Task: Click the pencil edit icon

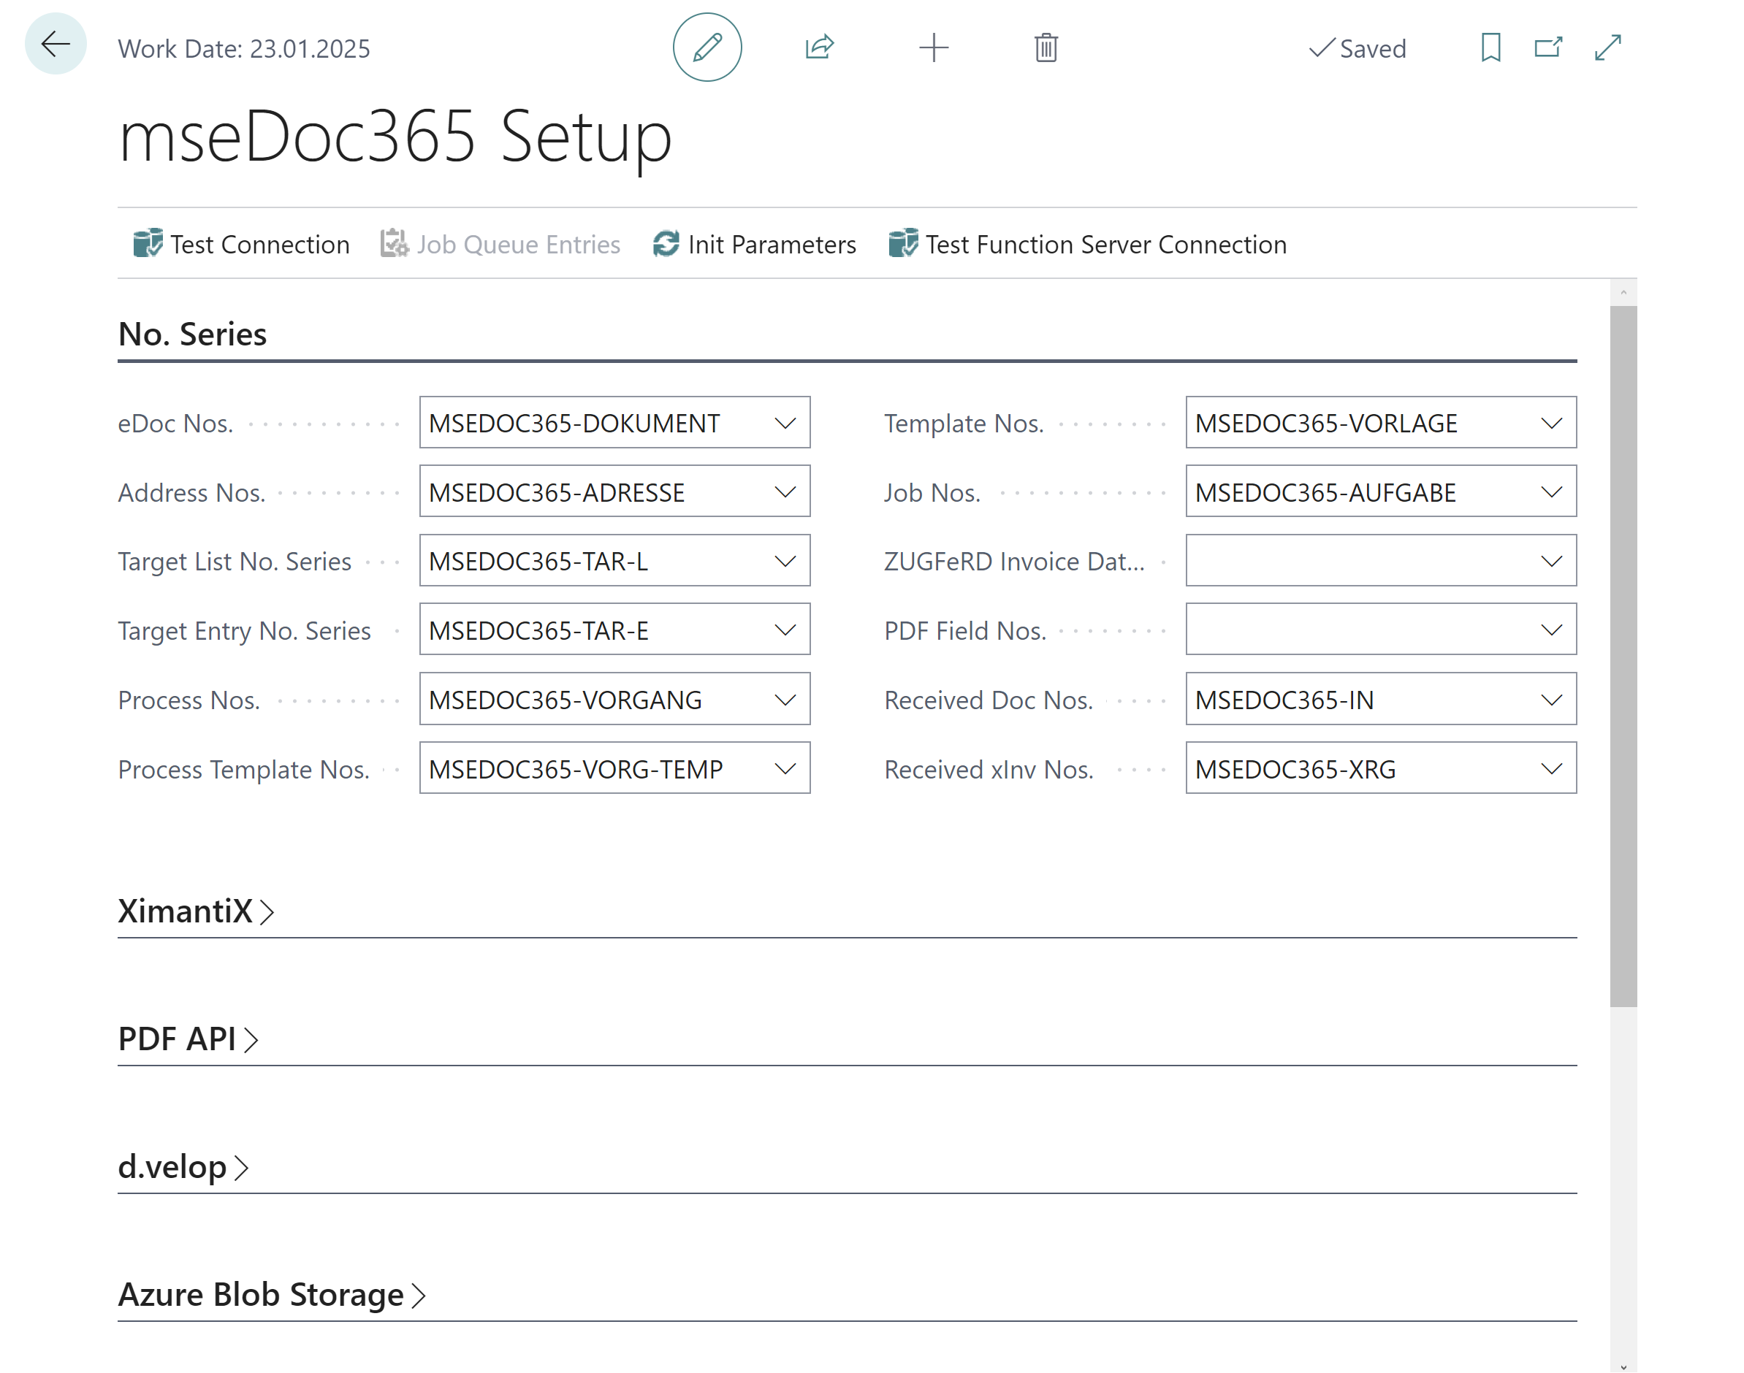Action: [707, 47]
